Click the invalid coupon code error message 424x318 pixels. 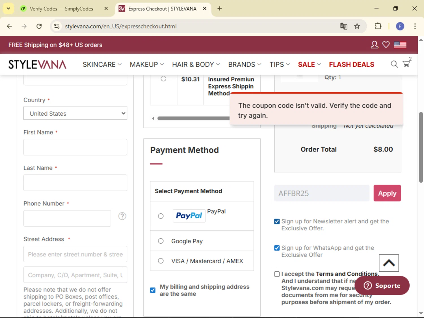pyautogui.click(x=317, y=109)
